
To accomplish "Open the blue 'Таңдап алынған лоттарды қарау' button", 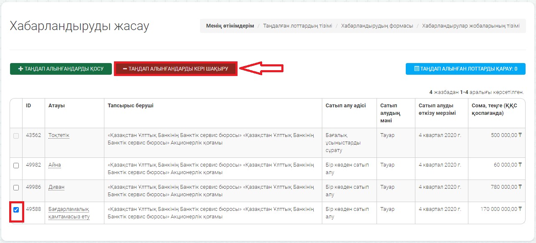I will (465, 69).
